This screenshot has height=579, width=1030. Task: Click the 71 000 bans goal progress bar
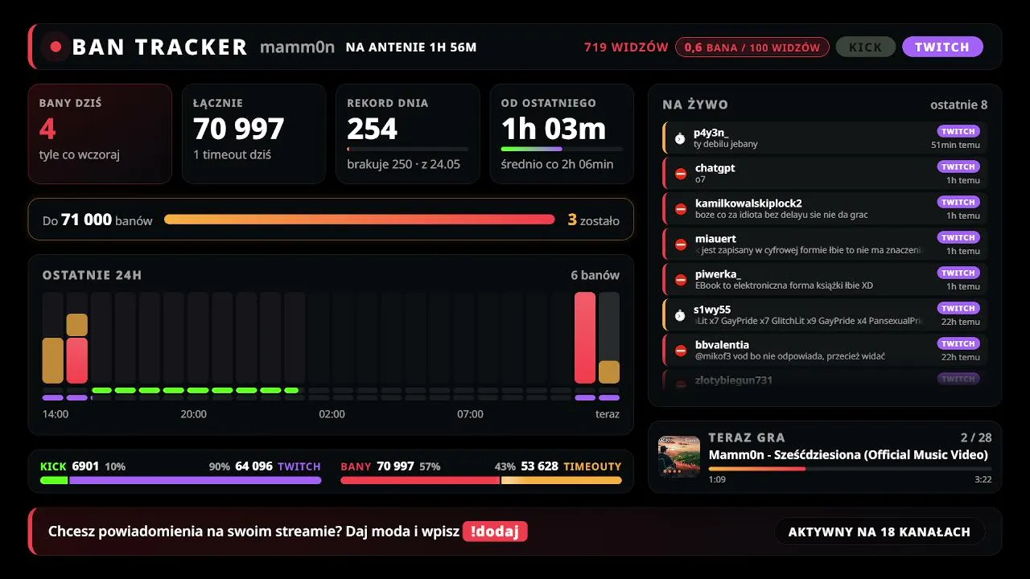(360, 220)
